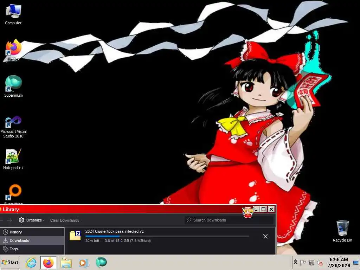Click the Organize gear icon

pyautogui.click(x=21, y=220)
